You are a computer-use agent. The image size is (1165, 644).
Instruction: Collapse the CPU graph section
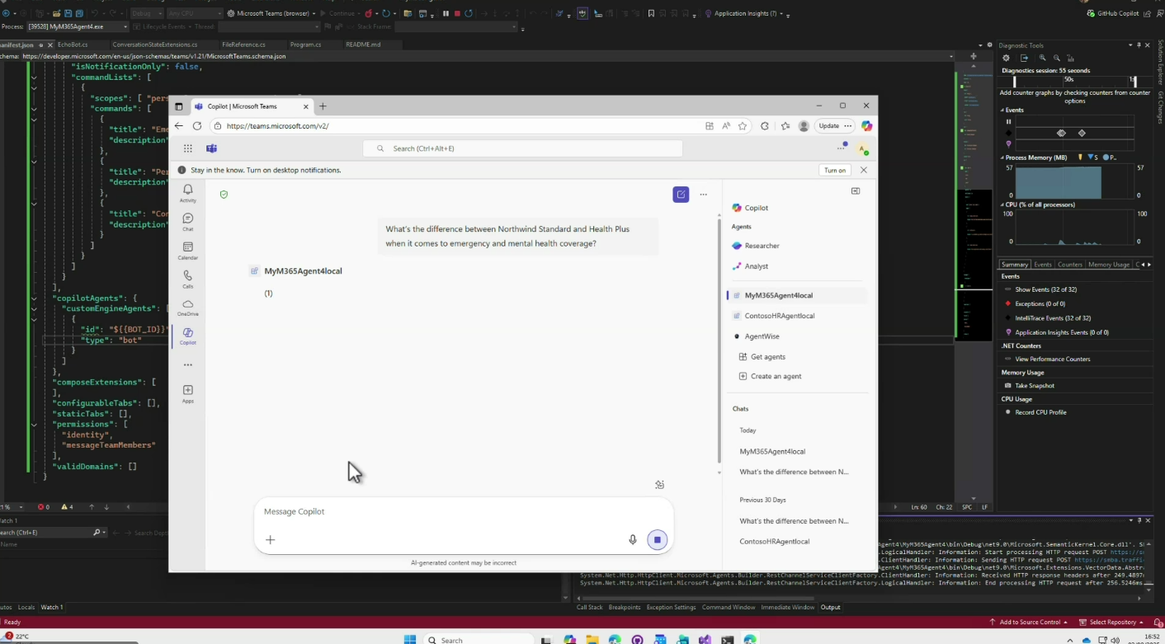(1002, 204)
